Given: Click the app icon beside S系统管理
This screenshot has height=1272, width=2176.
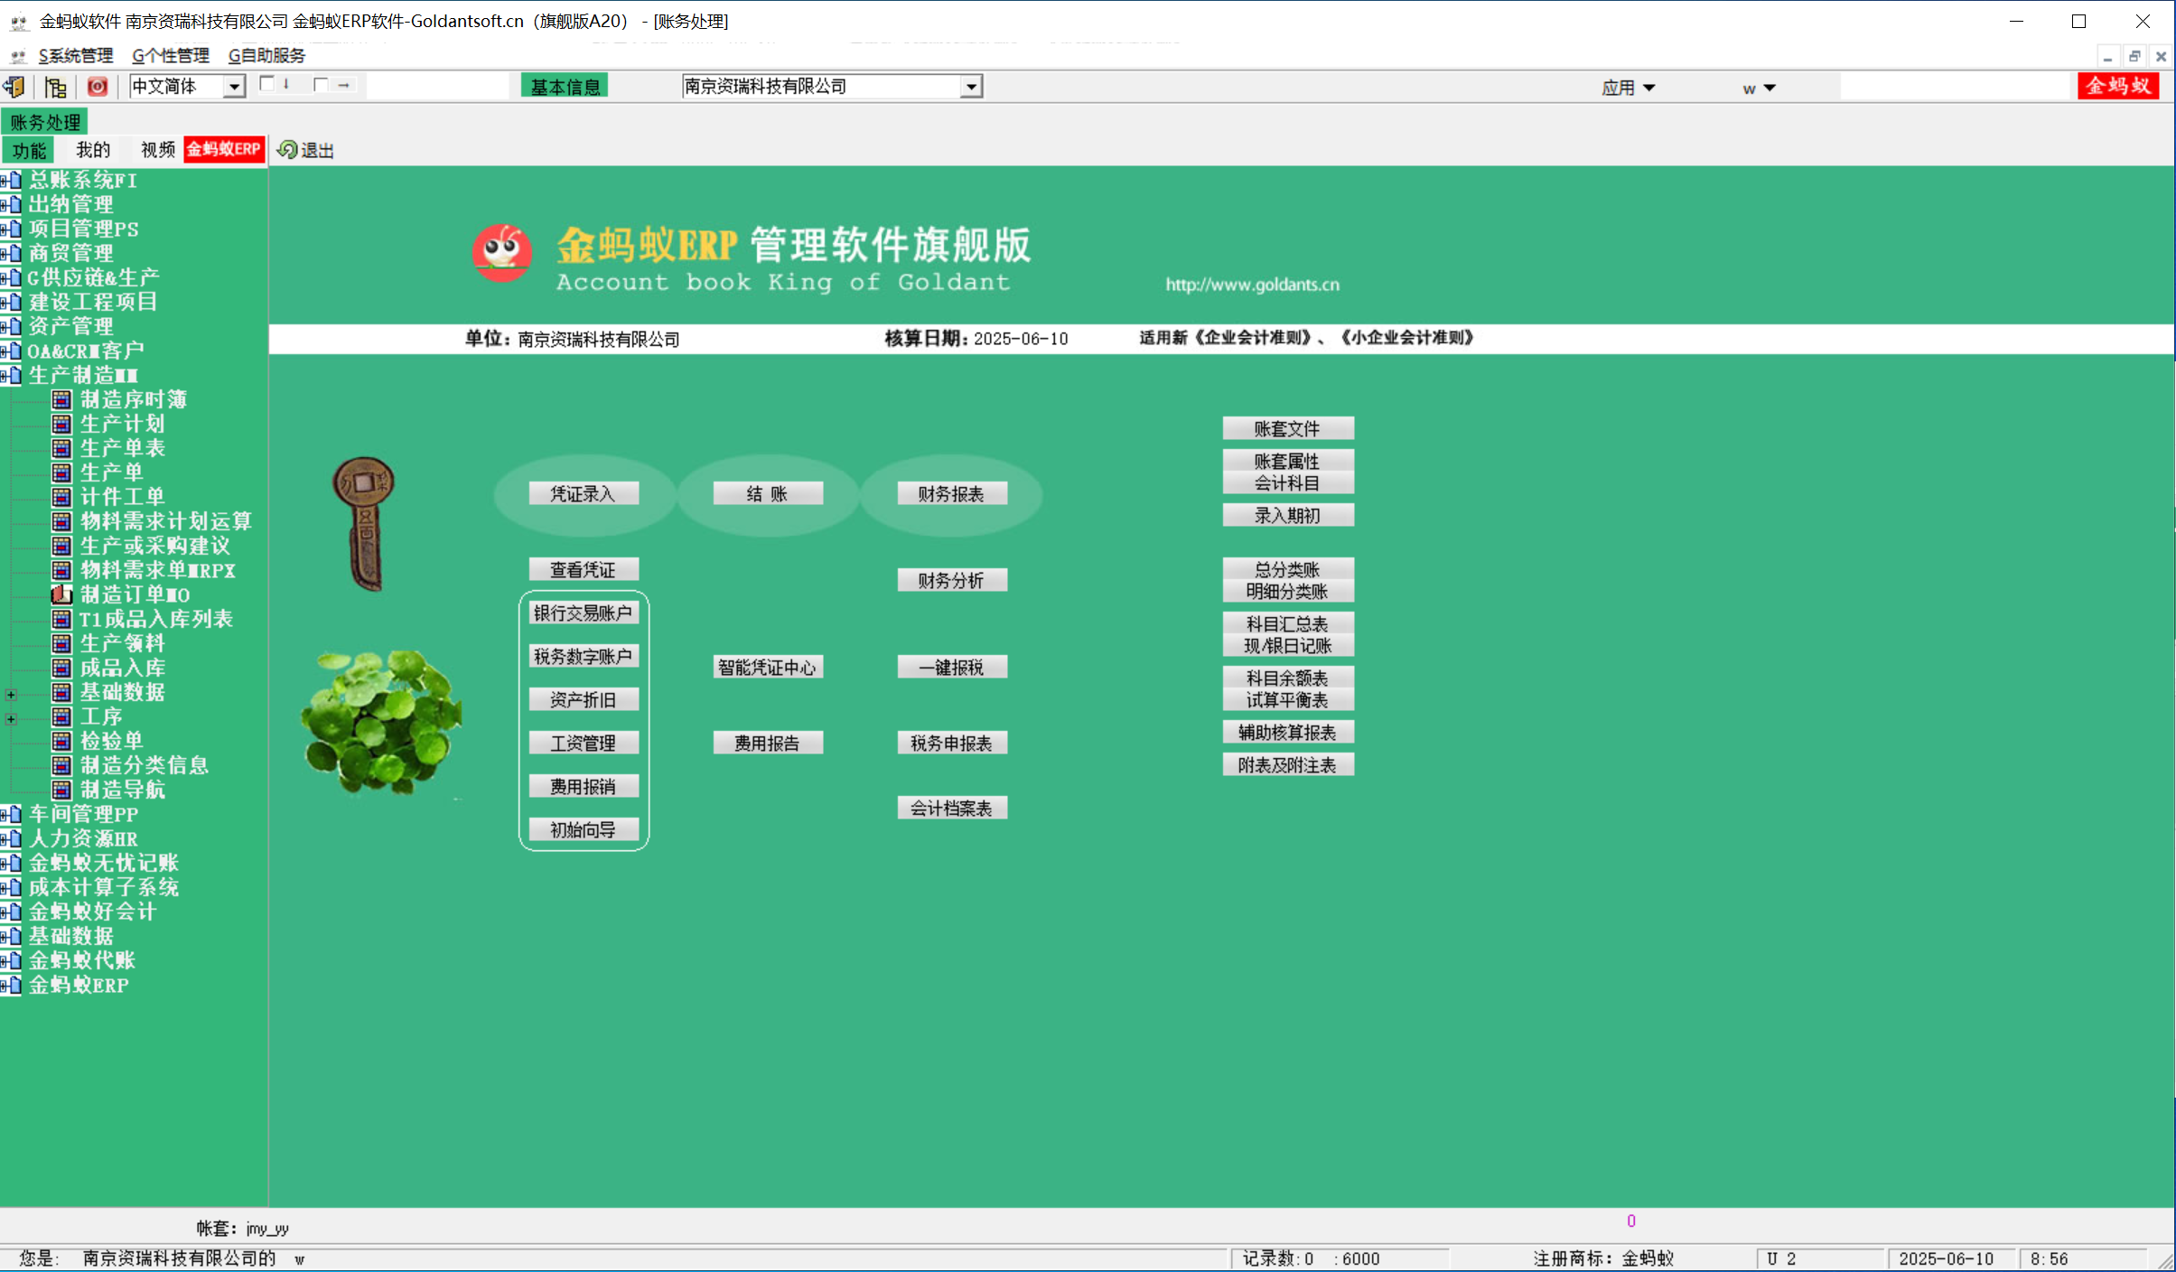Looking at the screenshot, I should [18, 56].
